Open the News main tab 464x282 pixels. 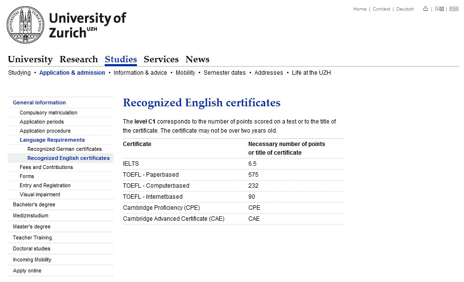click(x=197, y=59)
